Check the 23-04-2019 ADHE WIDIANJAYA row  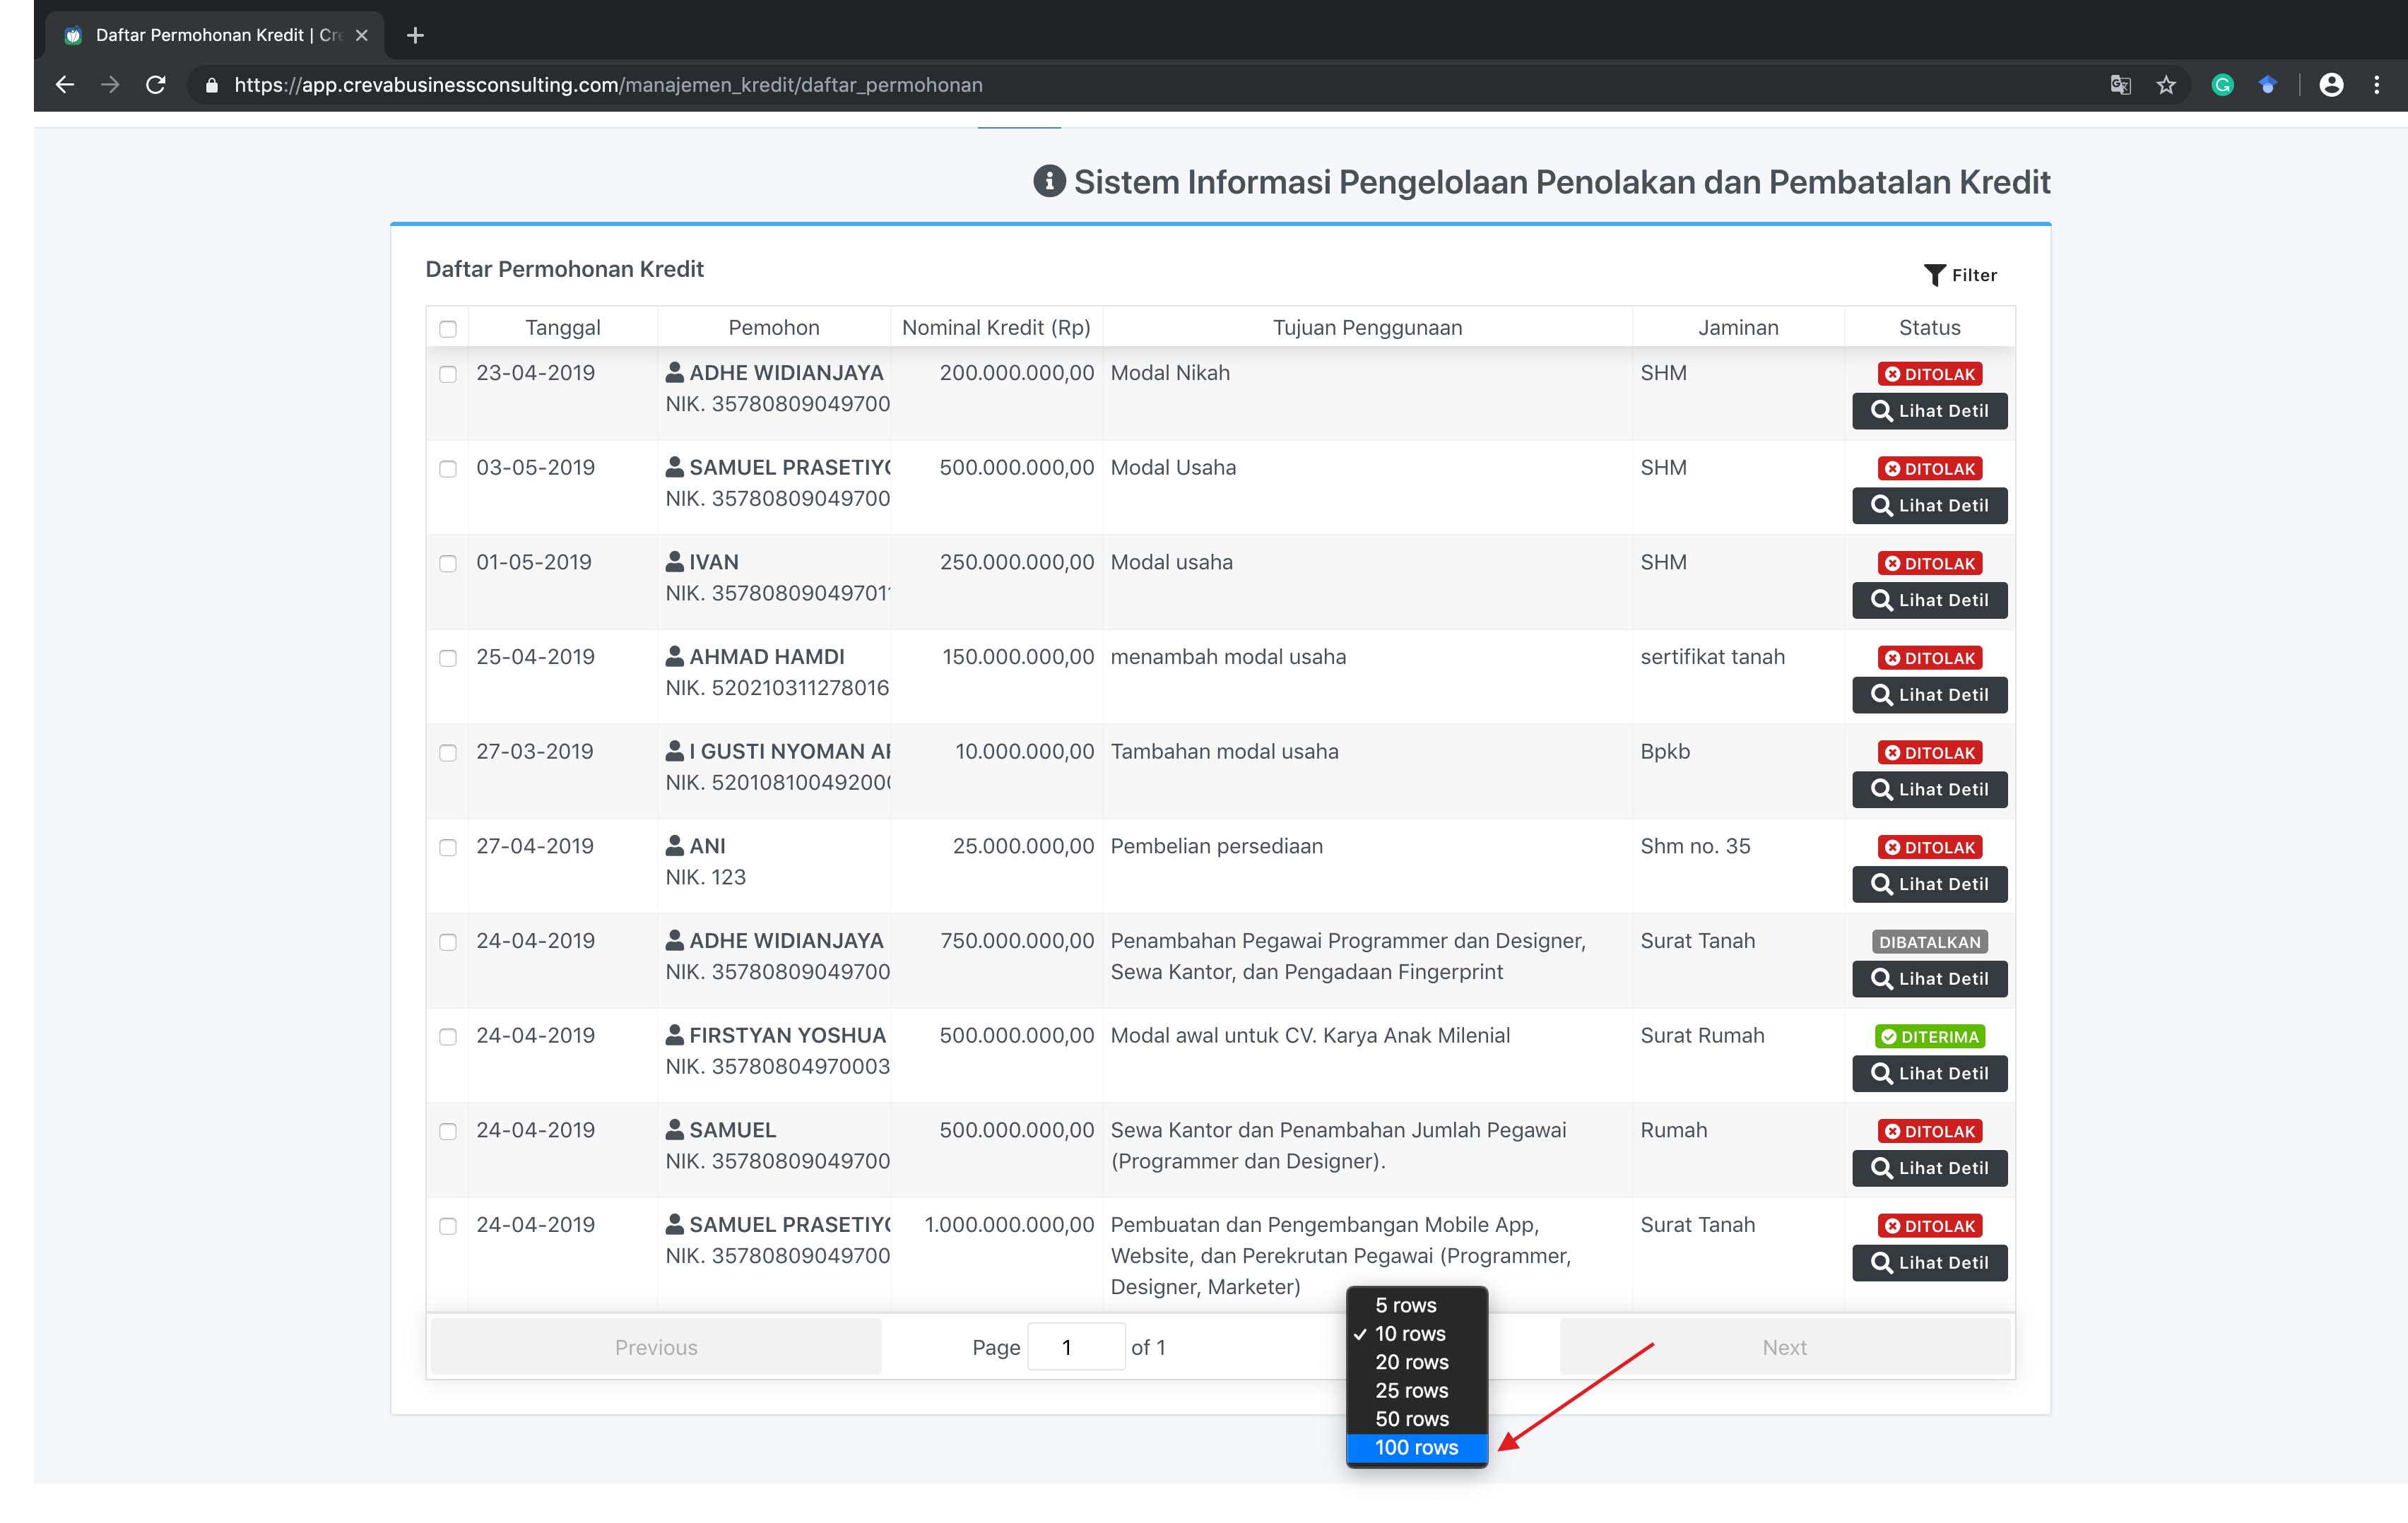pos(448,374)
